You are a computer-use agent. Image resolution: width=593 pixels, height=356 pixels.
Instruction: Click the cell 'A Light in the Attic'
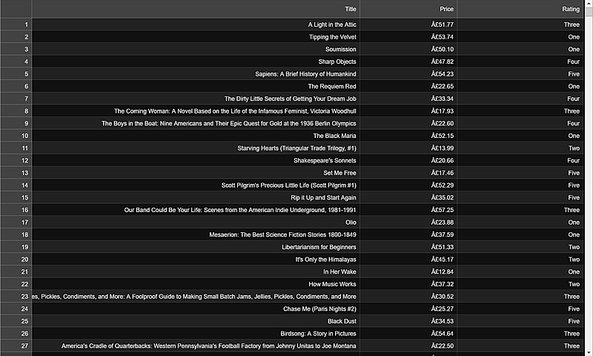[196, 24]
